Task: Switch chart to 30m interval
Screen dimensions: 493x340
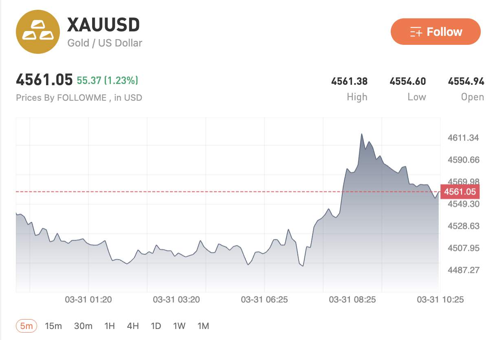Action: pyautogui.click(x=83, y=326)
